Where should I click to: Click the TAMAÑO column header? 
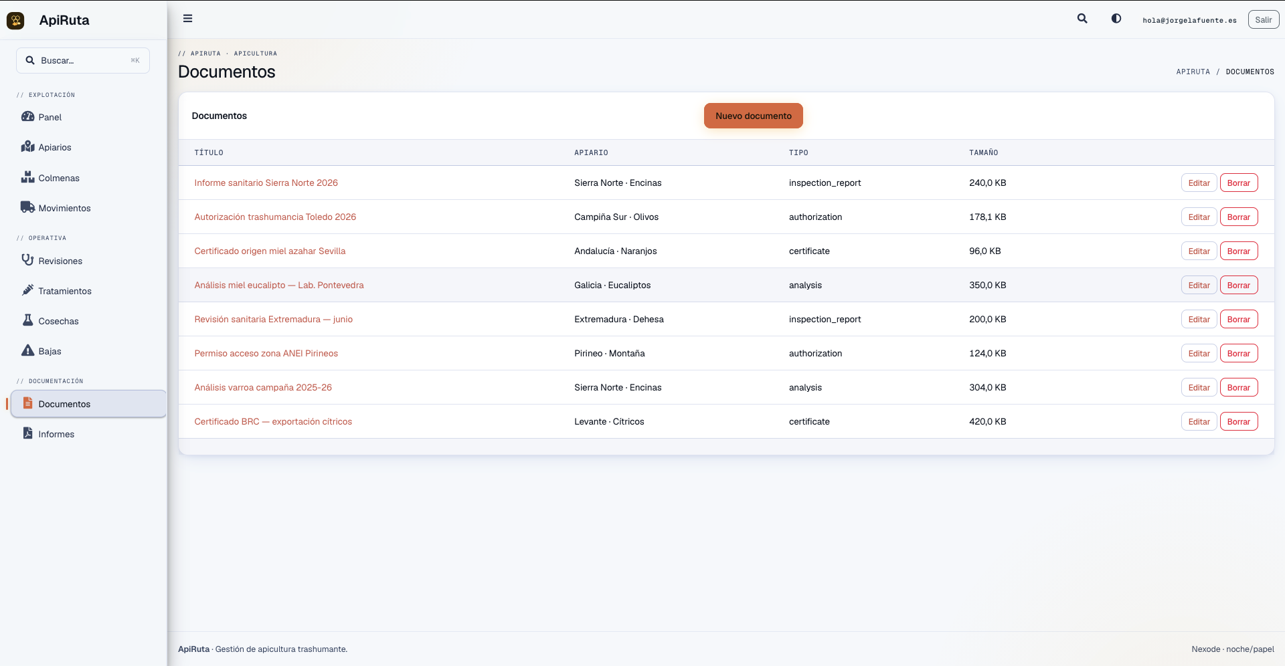(x=984, y=152)
